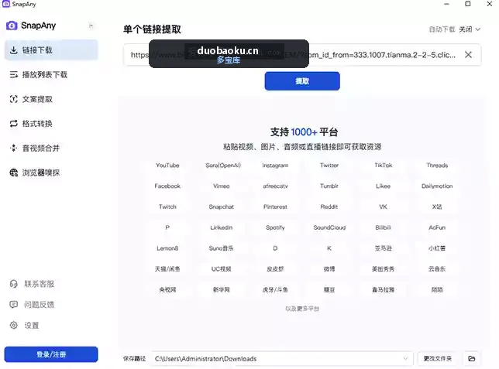Click the text-extract icon beside 文案提取

tap(14, 99)
